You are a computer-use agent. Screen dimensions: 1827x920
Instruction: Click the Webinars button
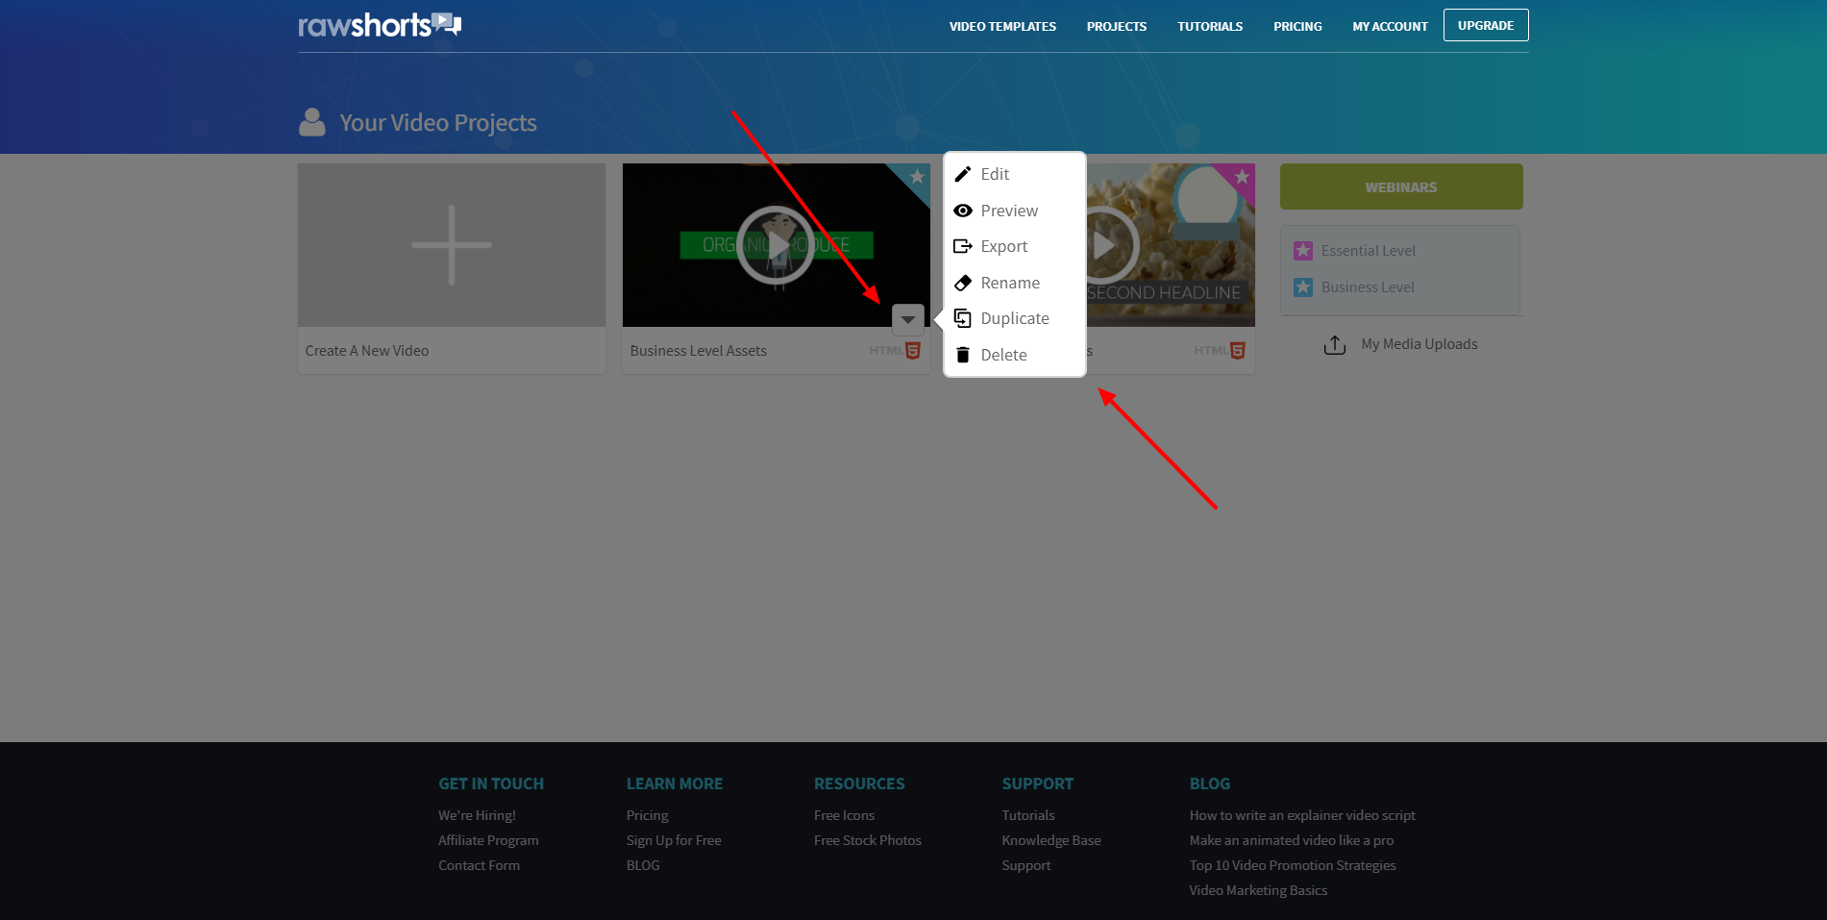tap(1401, 186)
